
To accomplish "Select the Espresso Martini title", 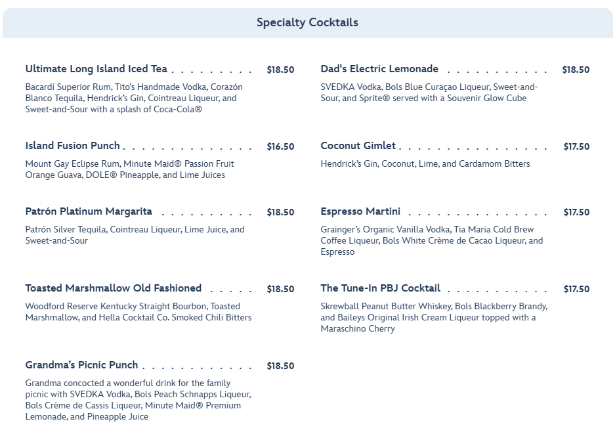I will (x=360, y=211).
